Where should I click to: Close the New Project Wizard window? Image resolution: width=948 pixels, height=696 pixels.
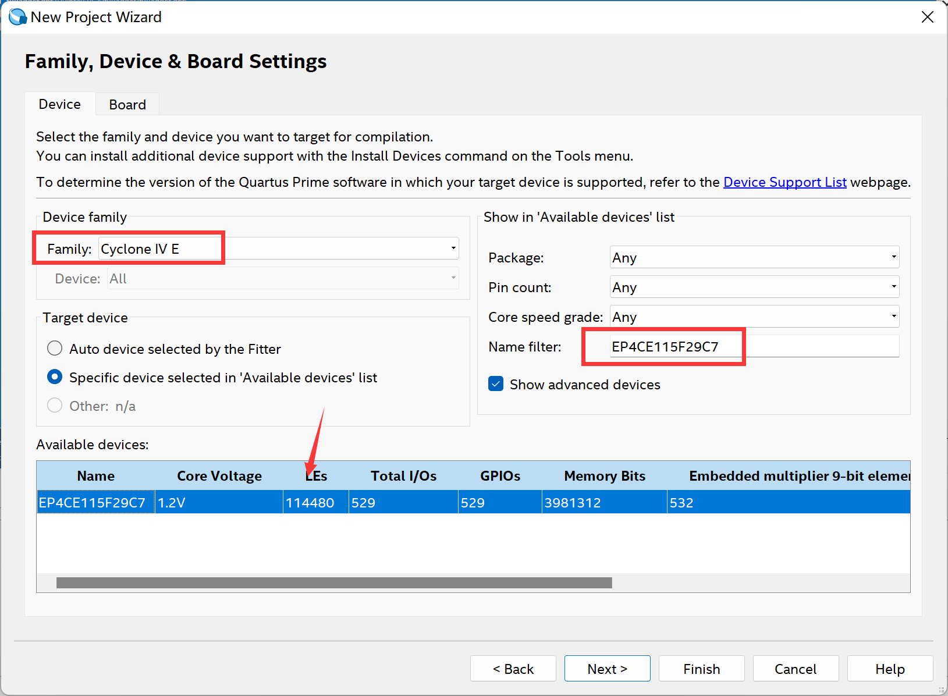coord(928,17)
